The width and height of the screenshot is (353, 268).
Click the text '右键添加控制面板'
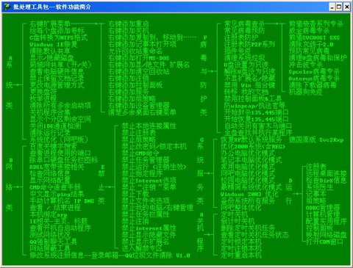[135, 85]
